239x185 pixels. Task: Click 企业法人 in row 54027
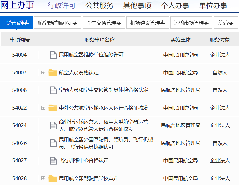[x=220, y=161]
